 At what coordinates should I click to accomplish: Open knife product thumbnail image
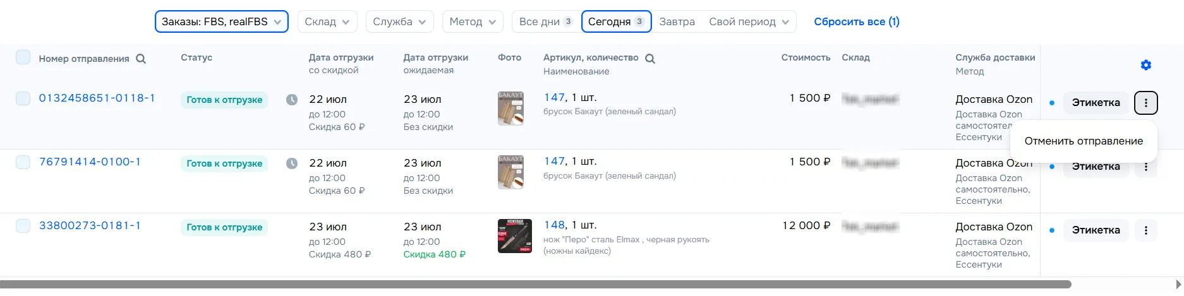[514, 236]
